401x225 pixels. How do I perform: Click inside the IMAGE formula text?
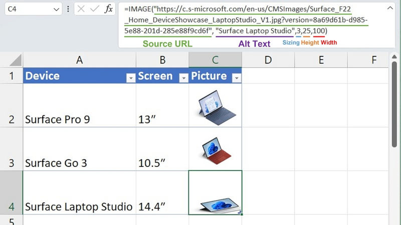click(246, 20)
